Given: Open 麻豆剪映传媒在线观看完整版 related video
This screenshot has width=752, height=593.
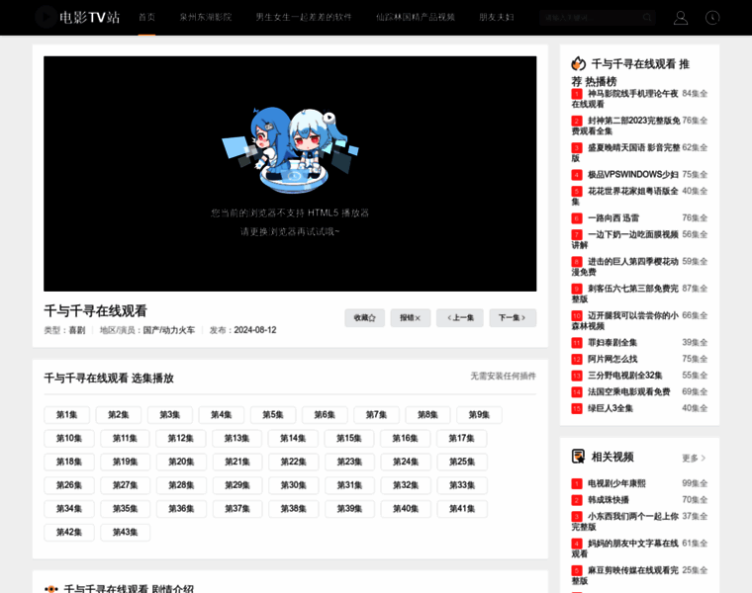Looking at the screenshot, I should [625, 576].
